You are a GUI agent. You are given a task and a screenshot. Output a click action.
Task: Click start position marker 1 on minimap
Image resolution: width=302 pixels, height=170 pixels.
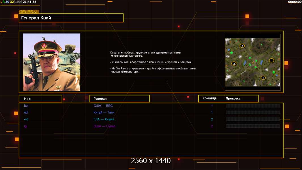coord(242,46)
